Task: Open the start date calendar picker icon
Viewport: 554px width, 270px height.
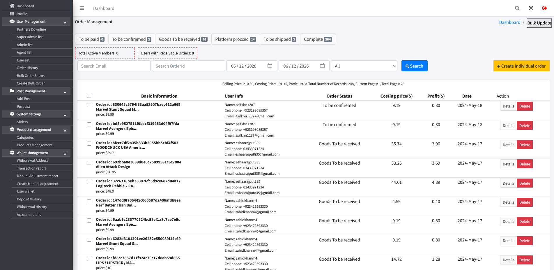Action: (x=270, y=66)
